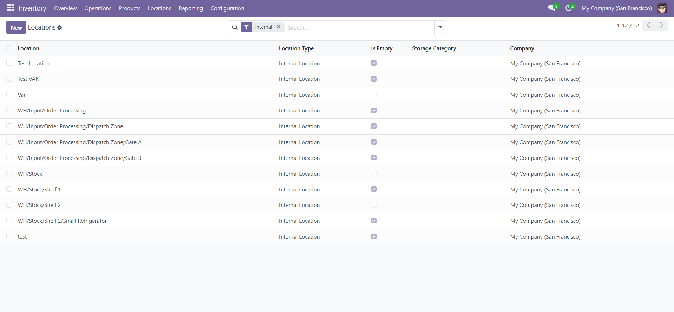The image size is (674, 312).
Task: Select the Test Location row checkbox
Action: (x=9, y=63)
